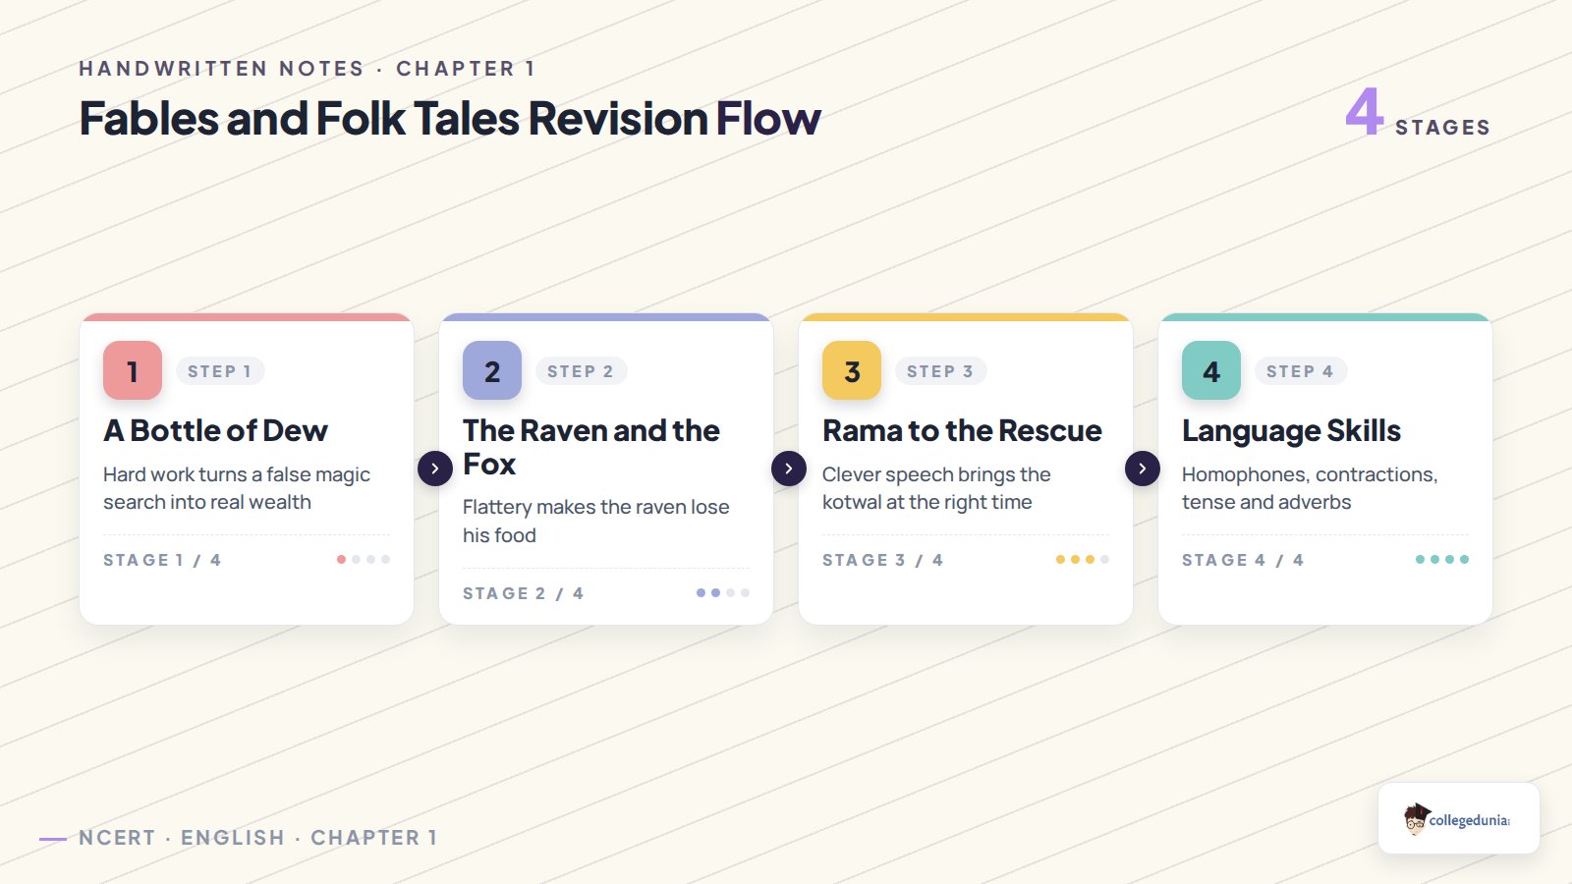The height and width of the screenshot is (884, 1572).
Task: Click the 'STAGE 1 / 4' label
Action: tap(162, 560)
